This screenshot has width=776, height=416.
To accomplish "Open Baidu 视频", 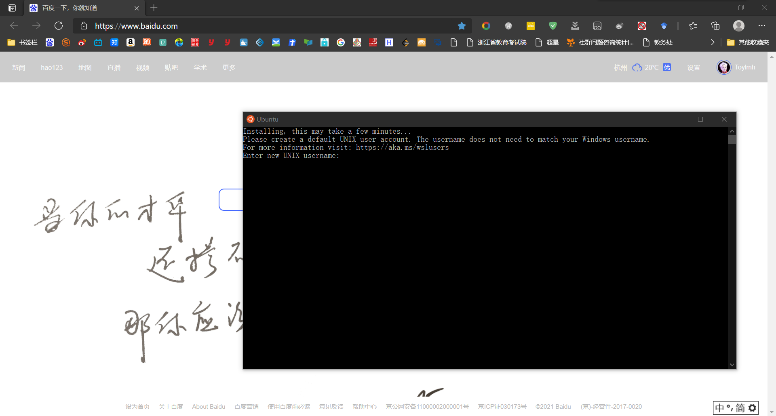I will [x=143, y=67].
